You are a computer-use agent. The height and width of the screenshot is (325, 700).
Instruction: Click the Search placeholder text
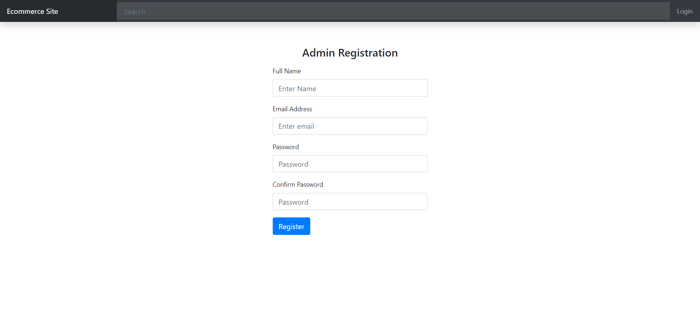coord(135,11)
